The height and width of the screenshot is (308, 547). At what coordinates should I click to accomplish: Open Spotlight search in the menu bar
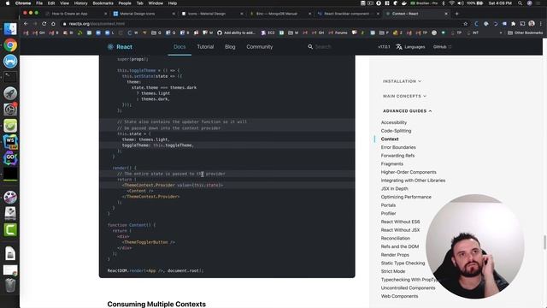pyautogui.click(x=520, y=3)
